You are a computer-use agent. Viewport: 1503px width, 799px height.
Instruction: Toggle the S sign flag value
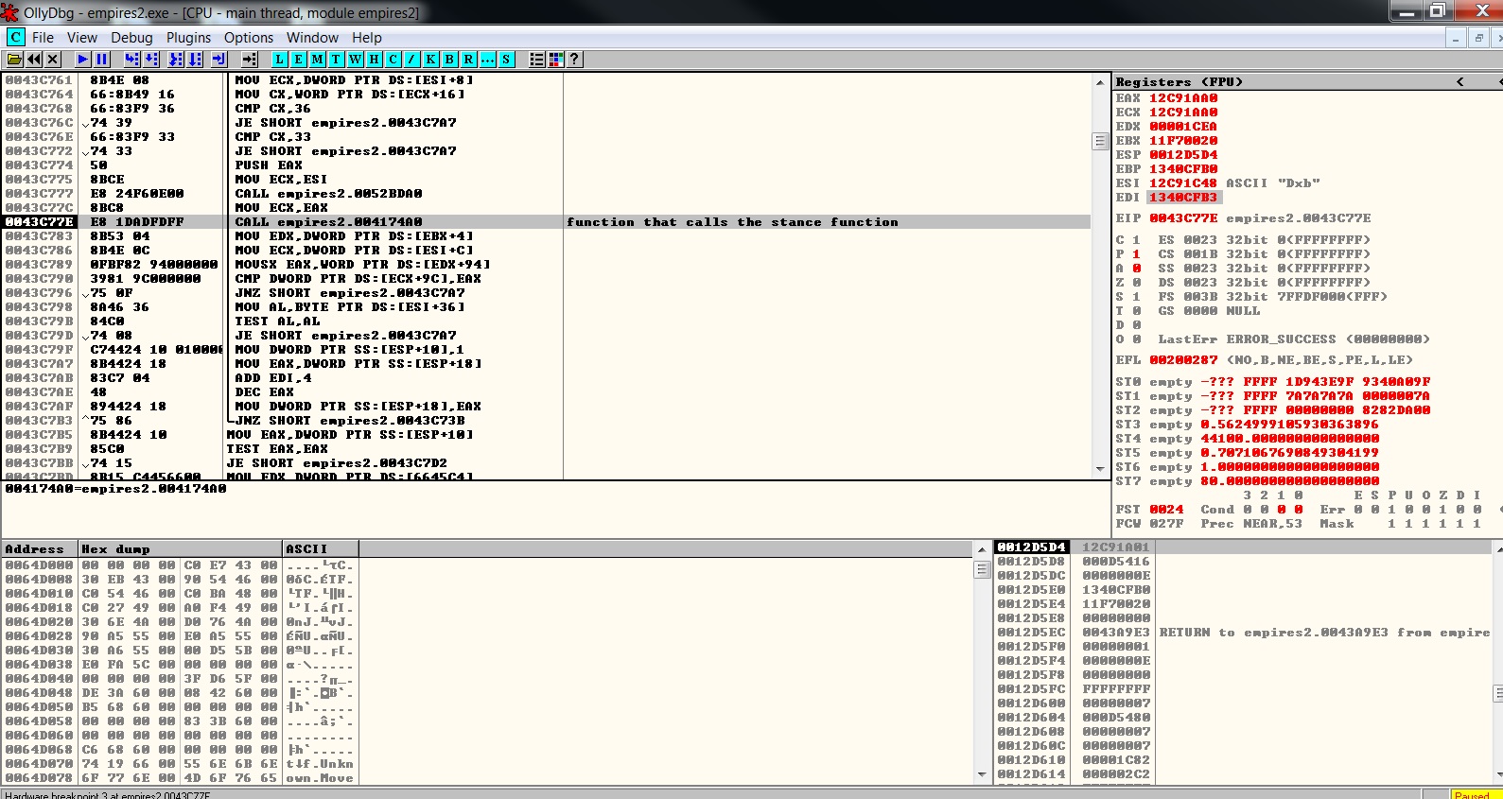(x=1136, y=297)
